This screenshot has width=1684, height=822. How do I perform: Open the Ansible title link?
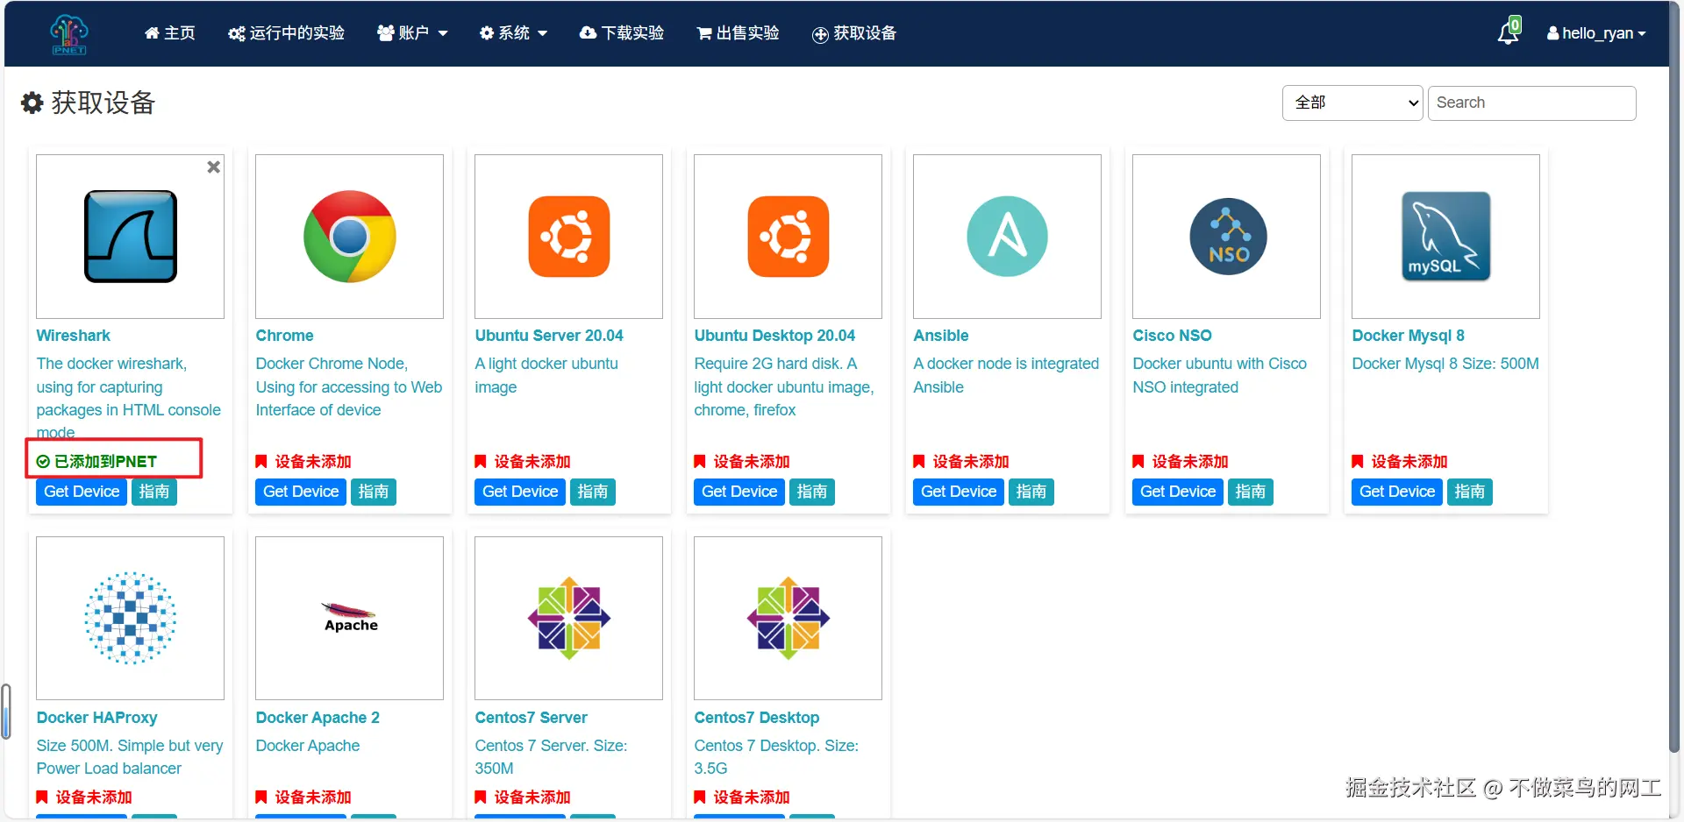[x=941, y=336]
